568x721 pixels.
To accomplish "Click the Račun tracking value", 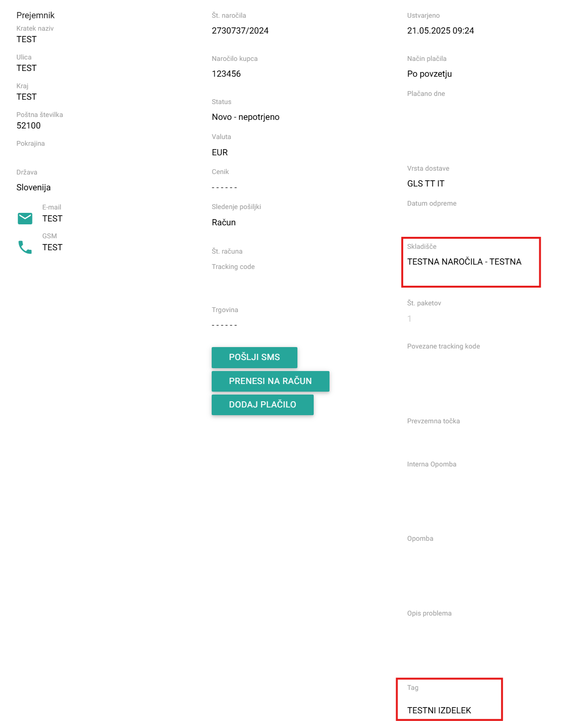I will 224,222.
